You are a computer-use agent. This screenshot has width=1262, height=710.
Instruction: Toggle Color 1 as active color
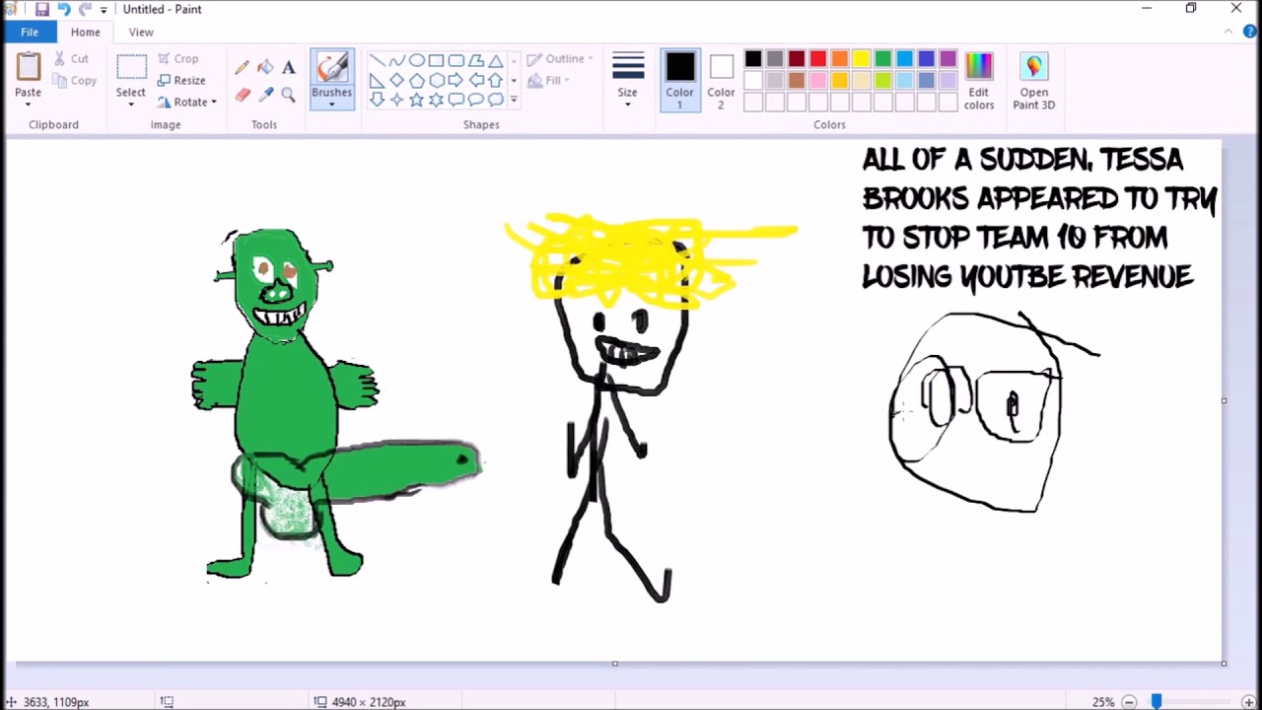coord(679,81)
